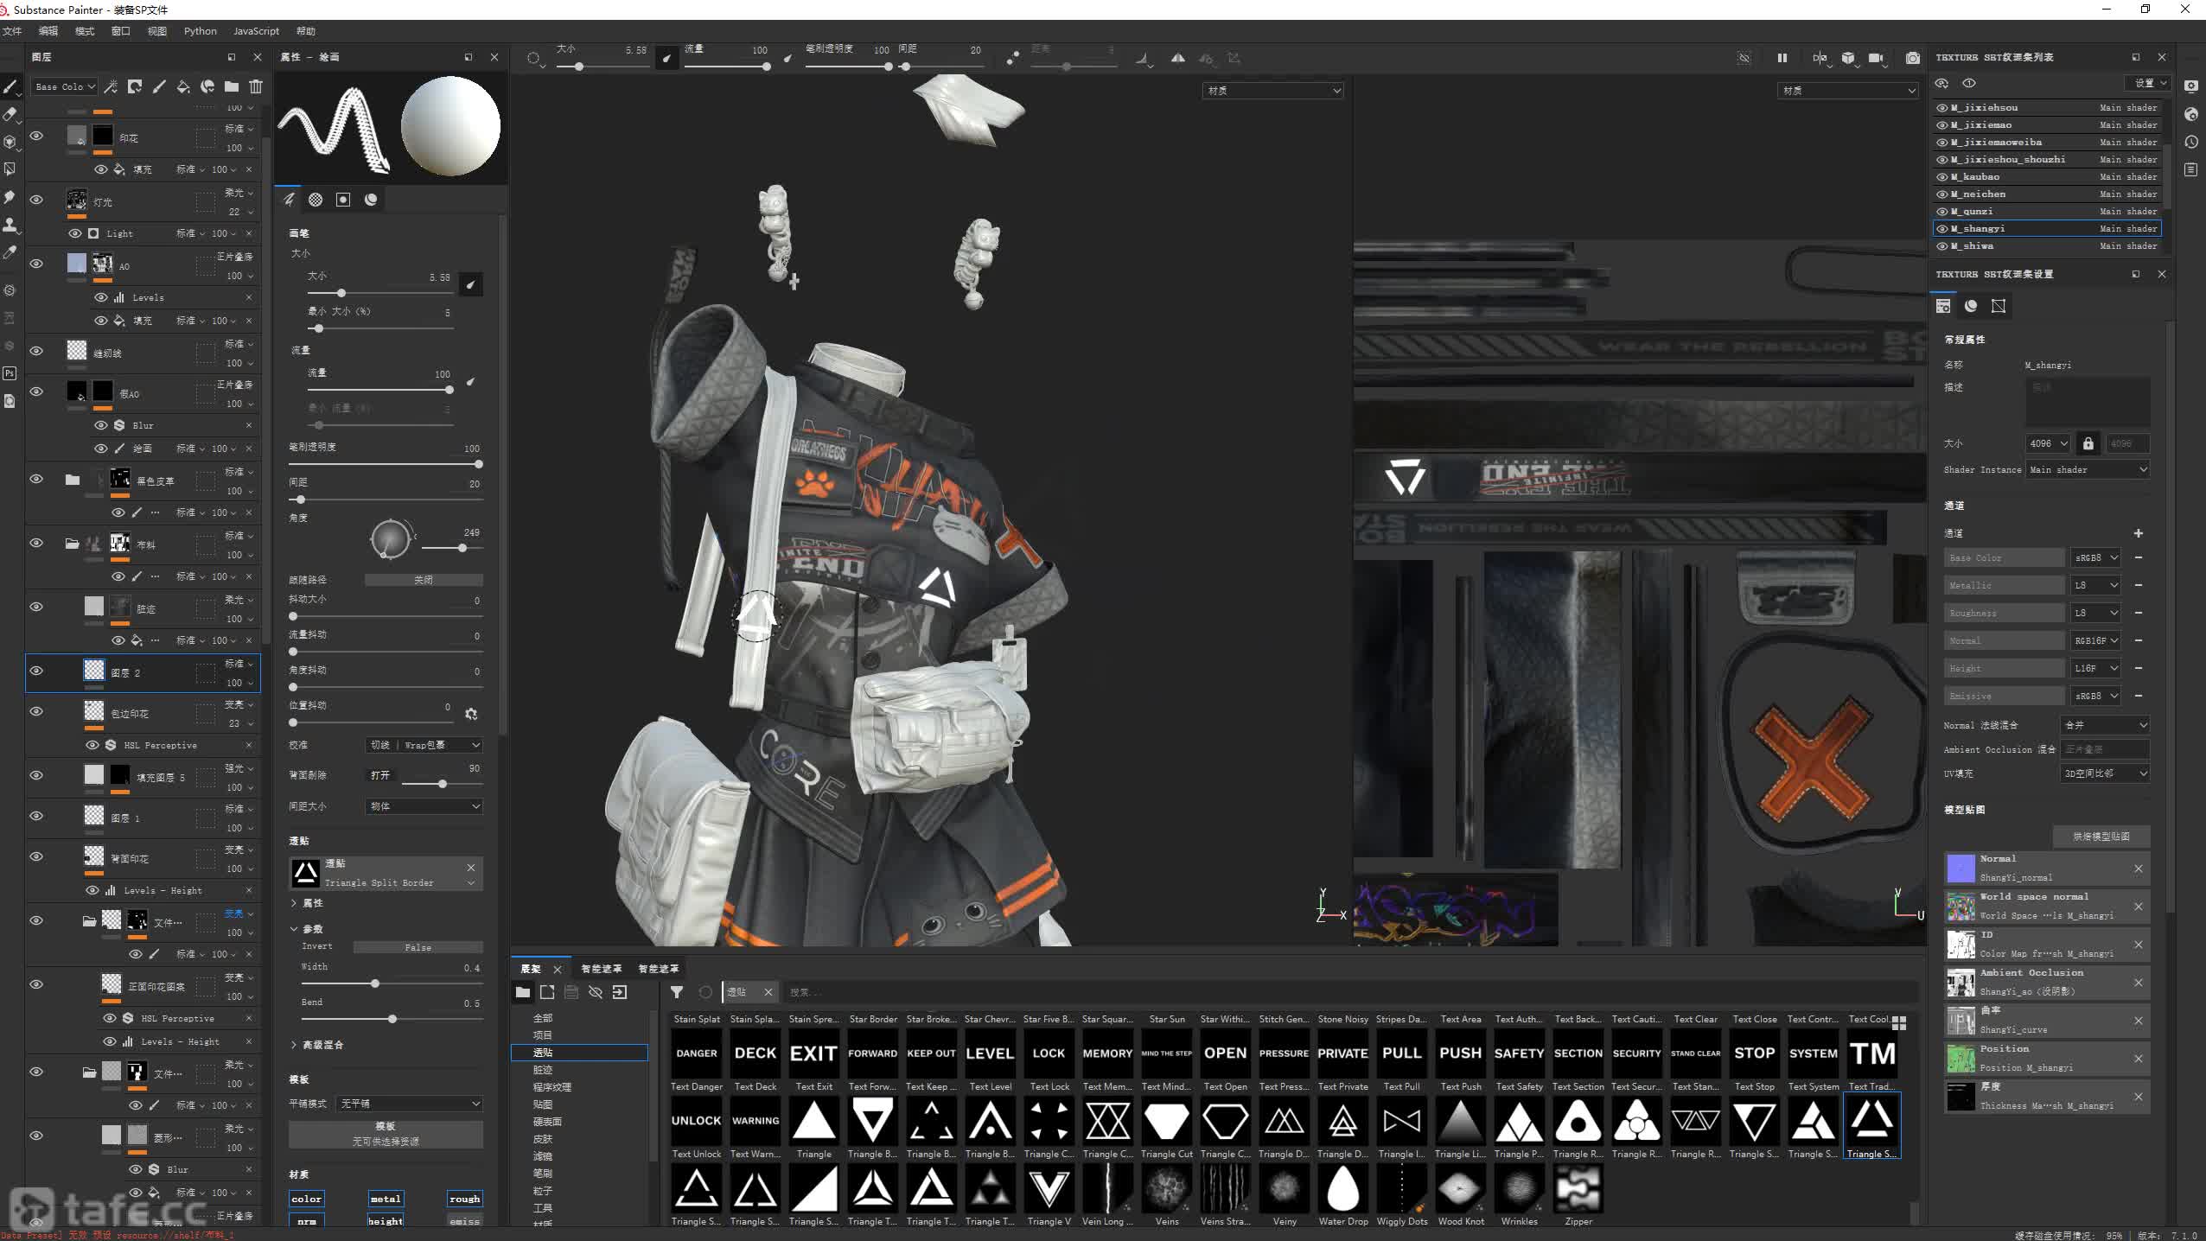2206x1241 pixels.
Task: Open the alpha tab in brush properties
Action: (x=316, y=200)
